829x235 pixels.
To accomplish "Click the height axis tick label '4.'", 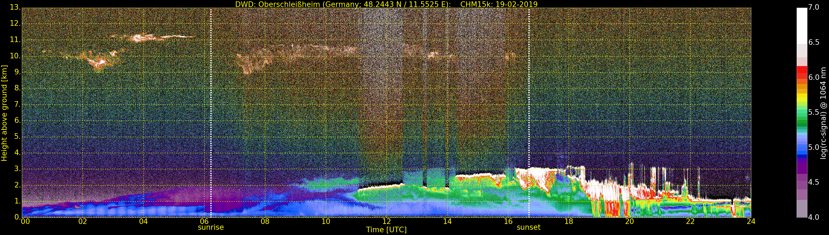I will pos(17,153).
